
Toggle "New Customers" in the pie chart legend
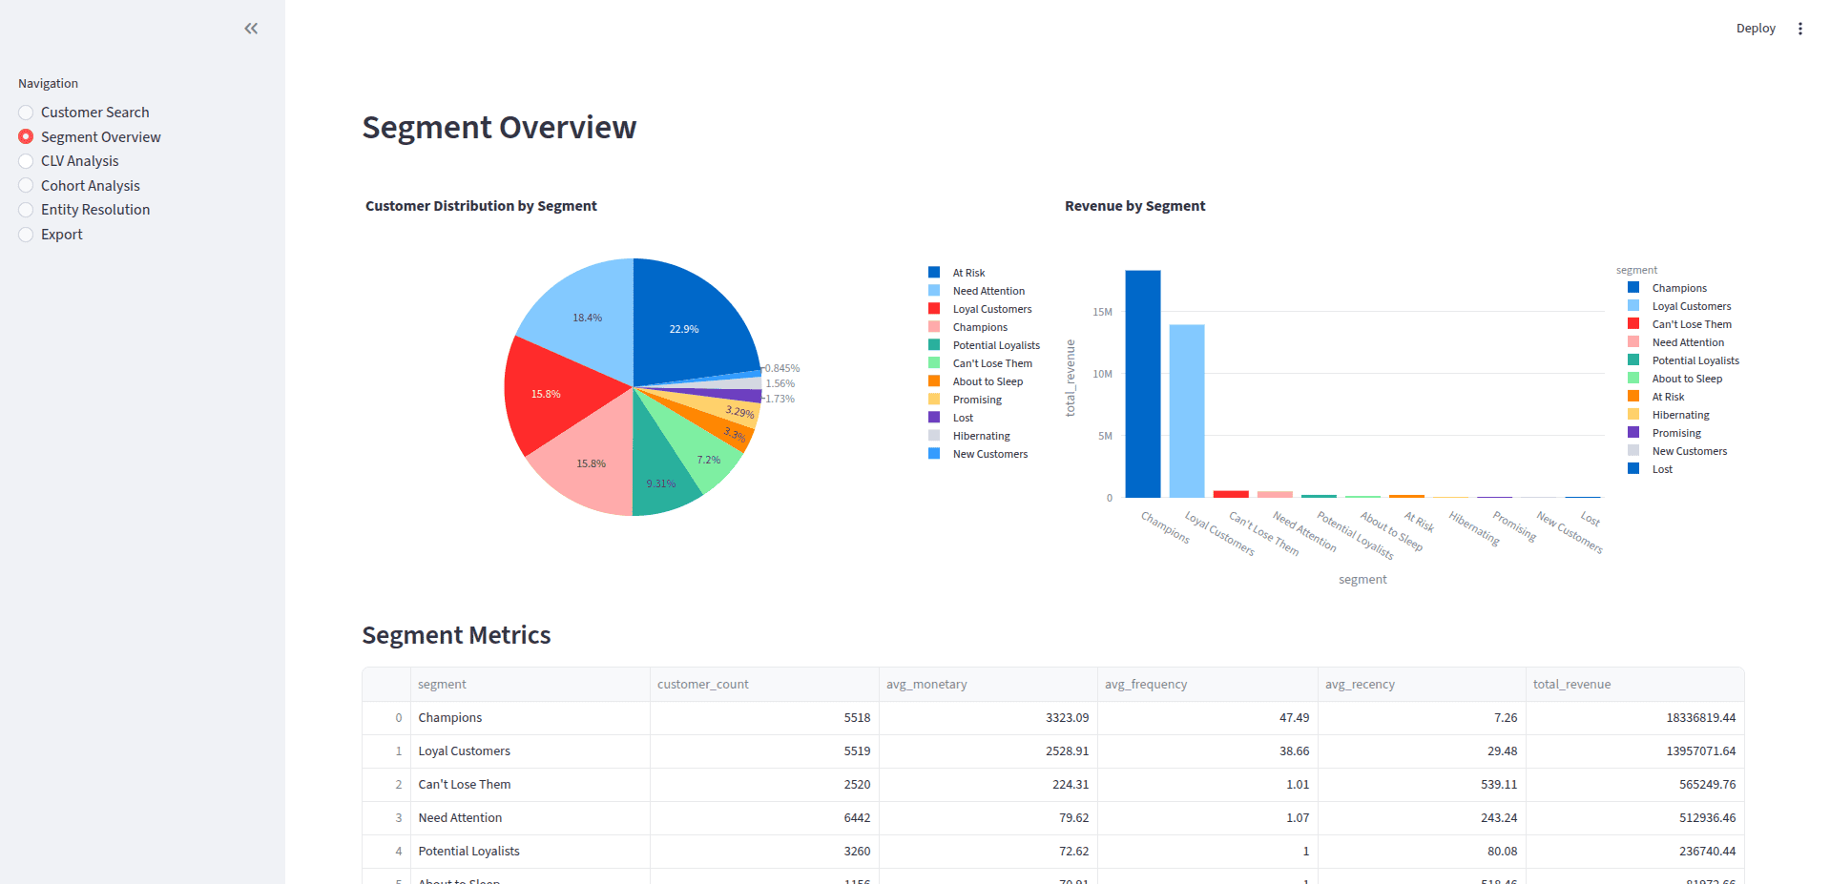tap(988, 453)
